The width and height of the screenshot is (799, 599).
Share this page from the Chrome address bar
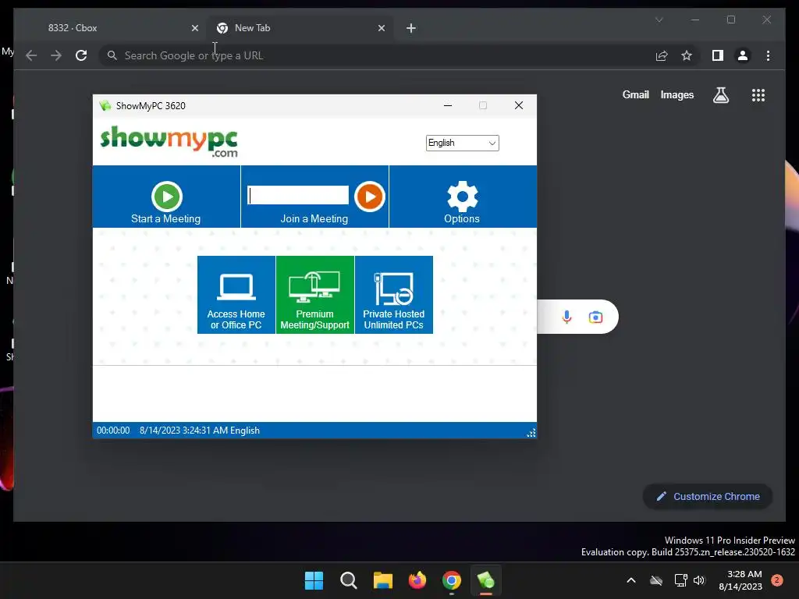click(x=662, y=55)
